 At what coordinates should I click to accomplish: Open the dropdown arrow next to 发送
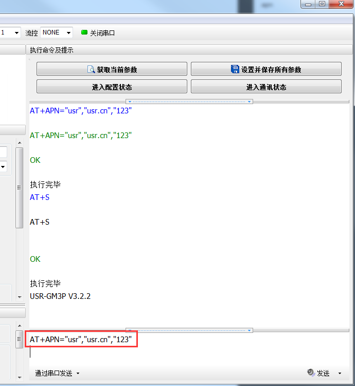tap(340, 373)
